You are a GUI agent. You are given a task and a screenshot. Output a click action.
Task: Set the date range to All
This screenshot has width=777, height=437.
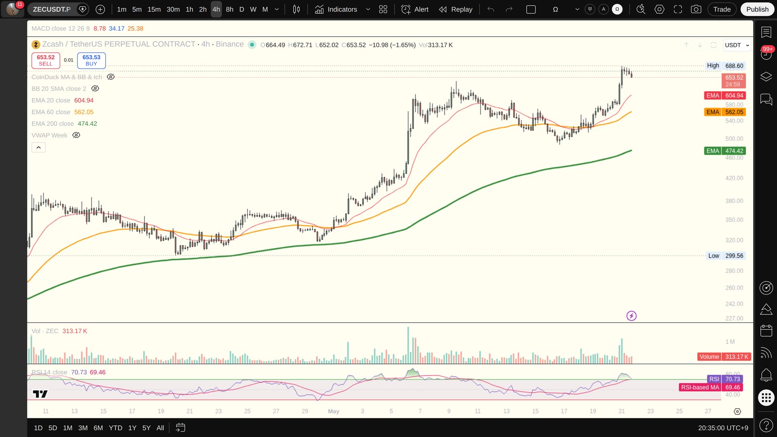[x=160, y=428]
